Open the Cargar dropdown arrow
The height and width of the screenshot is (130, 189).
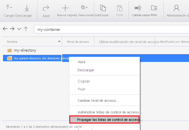tap(11, 7)
